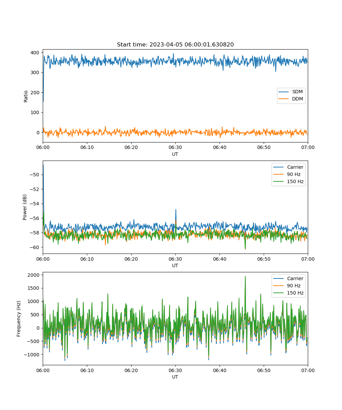
Task: Click the 400 tick on the Ratio axis
Action: 35,53
